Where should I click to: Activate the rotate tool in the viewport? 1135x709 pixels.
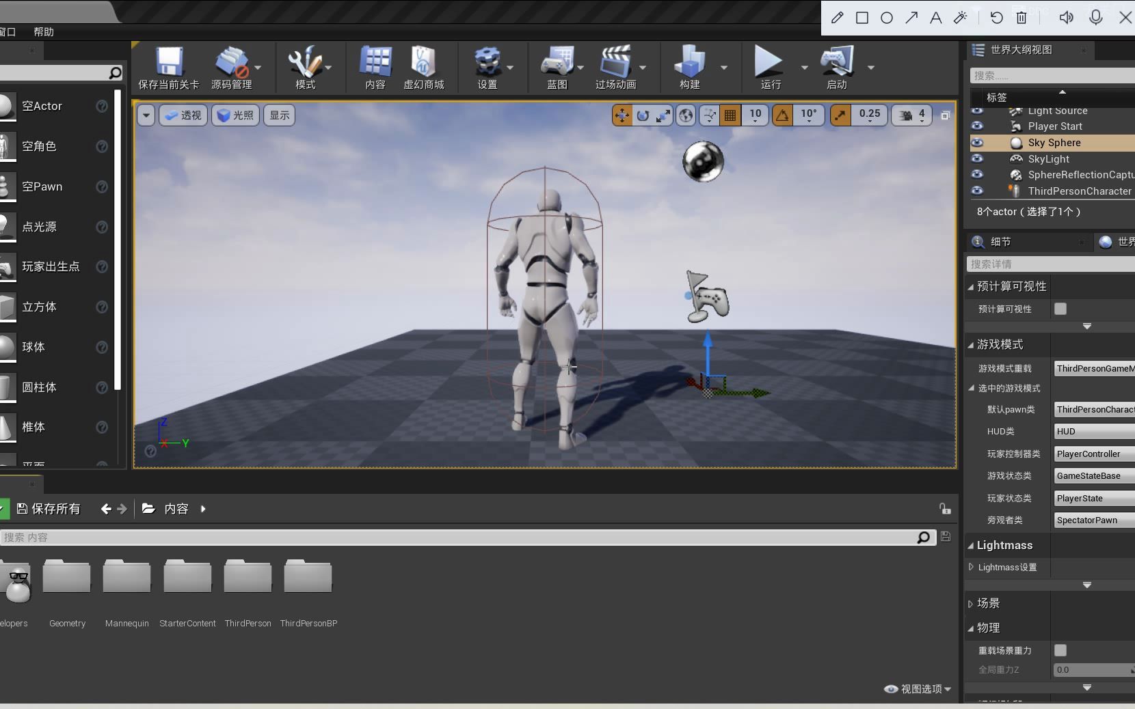pos(641,115)
